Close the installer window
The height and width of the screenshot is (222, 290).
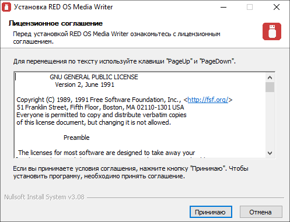(277, 7)
